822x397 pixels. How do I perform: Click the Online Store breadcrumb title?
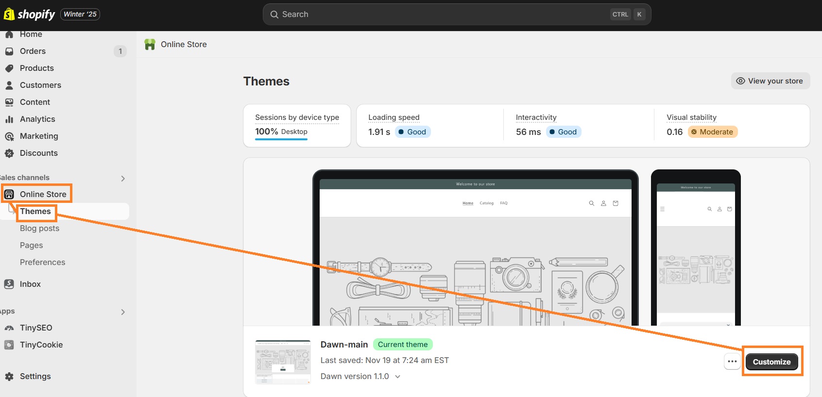coord(184,44)
